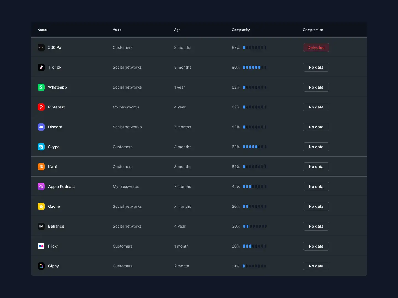Click the 62% complexity value
398x298 pixels.
[236, 147]
